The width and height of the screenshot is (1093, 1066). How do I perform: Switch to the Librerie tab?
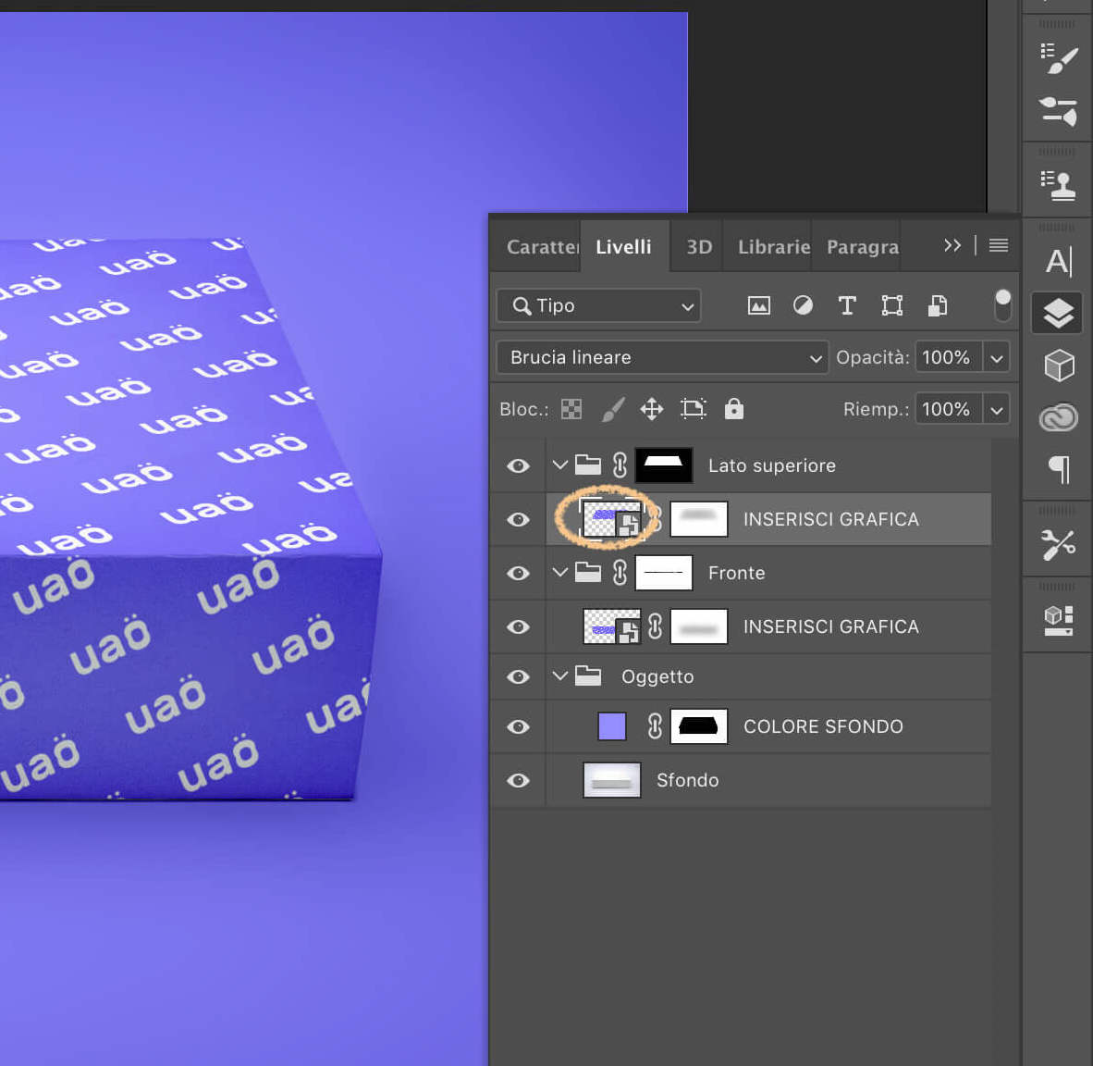[x=773, y=247]
